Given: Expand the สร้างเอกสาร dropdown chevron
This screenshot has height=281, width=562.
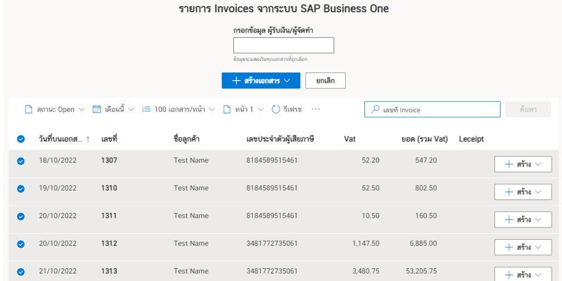Looking at the screenshot, I should [x=286, y=81].
